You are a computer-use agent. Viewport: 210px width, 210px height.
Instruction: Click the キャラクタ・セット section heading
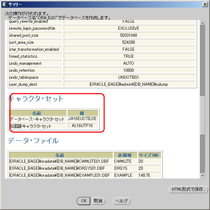coord(36,99)
